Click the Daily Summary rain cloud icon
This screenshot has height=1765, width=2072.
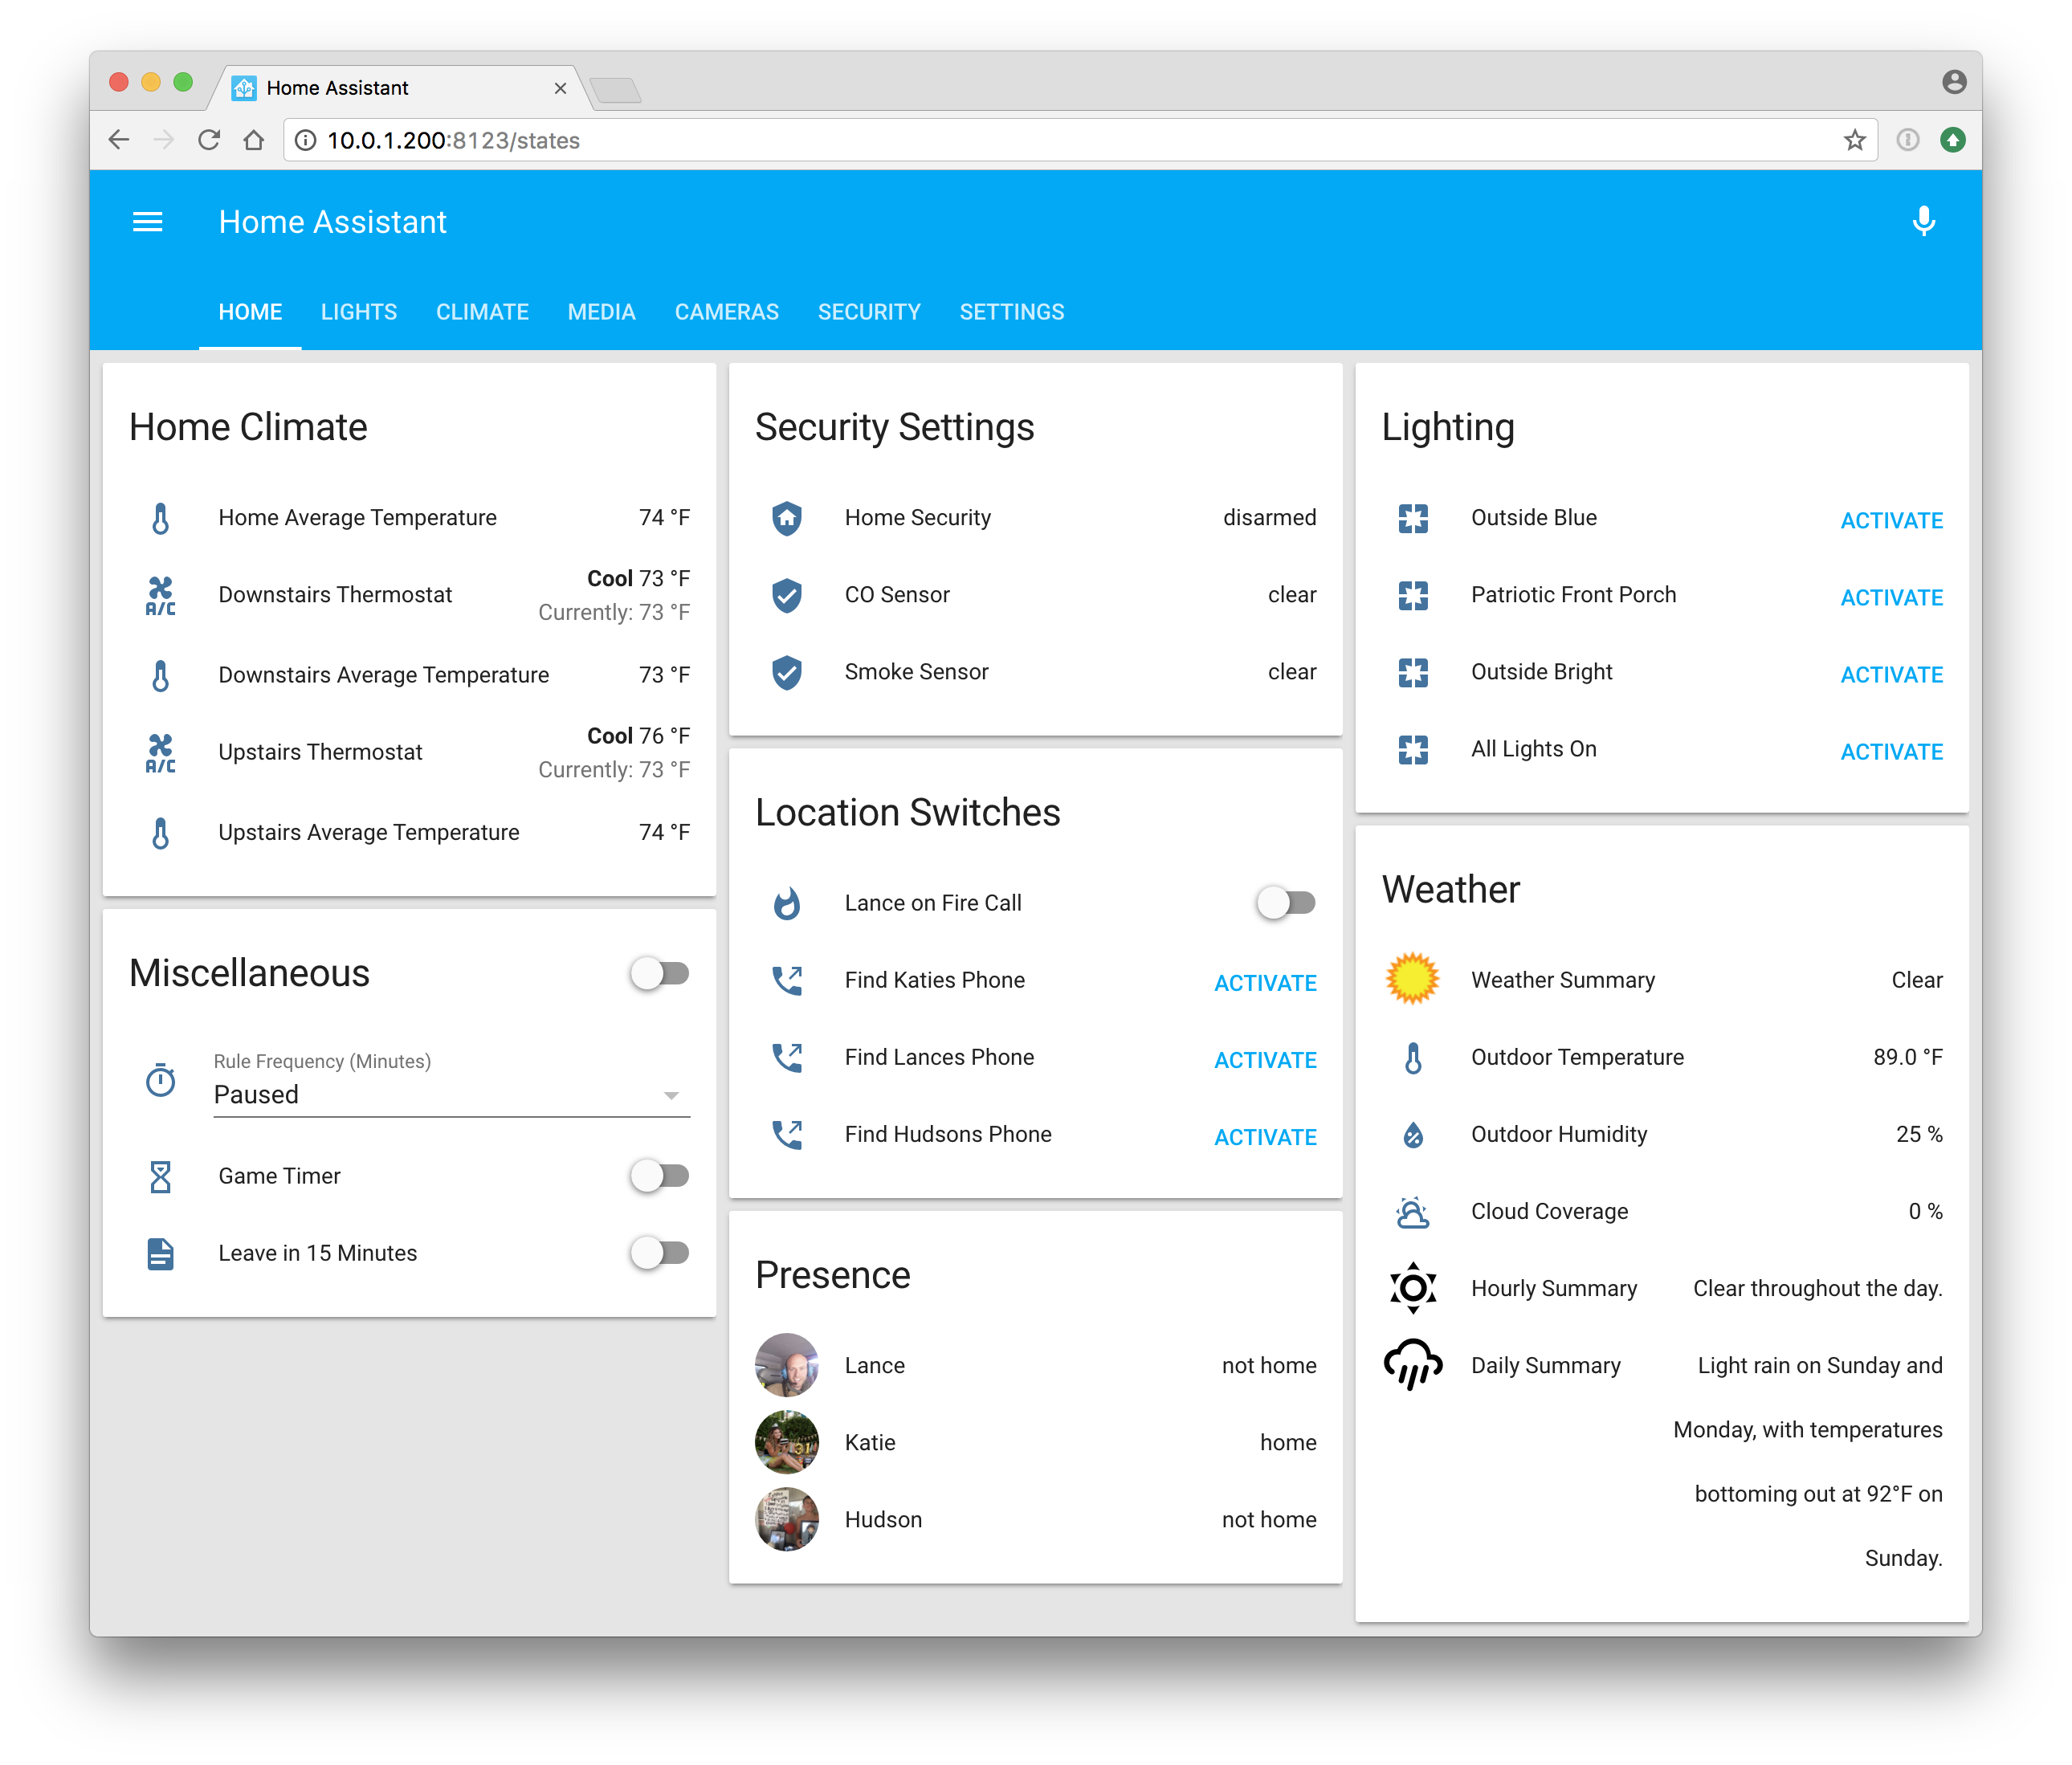pos(1412,1365)
